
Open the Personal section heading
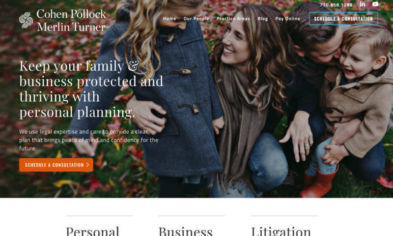point(92,231)
